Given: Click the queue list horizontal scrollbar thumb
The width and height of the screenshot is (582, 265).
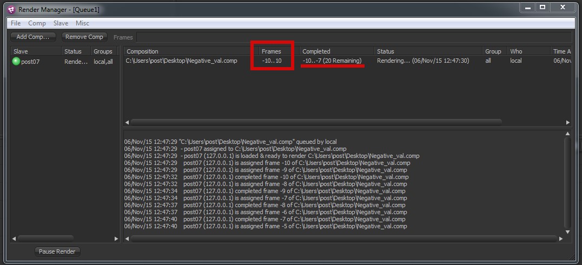Looking at the screenshot, I should [x=316, y=122].
